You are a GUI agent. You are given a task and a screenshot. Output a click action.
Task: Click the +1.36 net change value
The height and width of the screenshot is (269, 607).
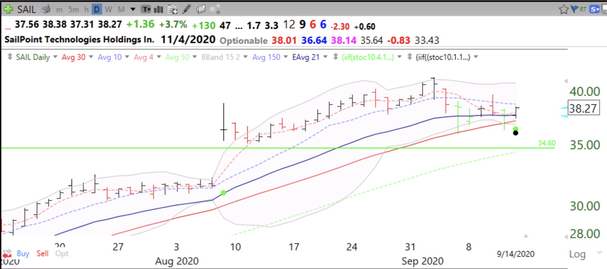point(140,24)
